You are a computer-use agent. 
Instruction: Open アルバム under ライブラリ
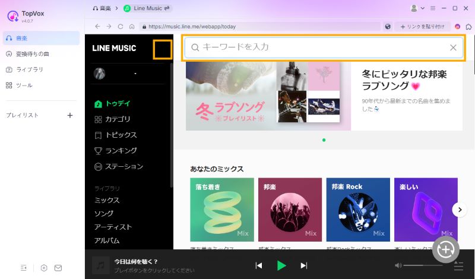(x=107, y=240)
